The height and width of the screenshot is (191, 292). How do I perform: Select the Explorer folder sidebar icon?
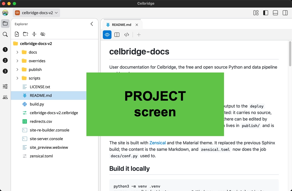(5, 24)
